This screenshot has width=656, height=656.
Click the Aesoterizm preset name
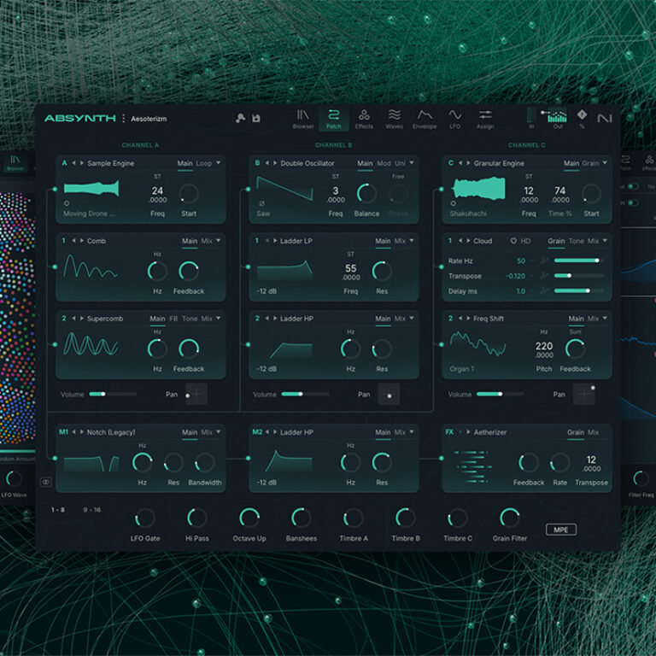pyautogui.click(x=149, y=119)
